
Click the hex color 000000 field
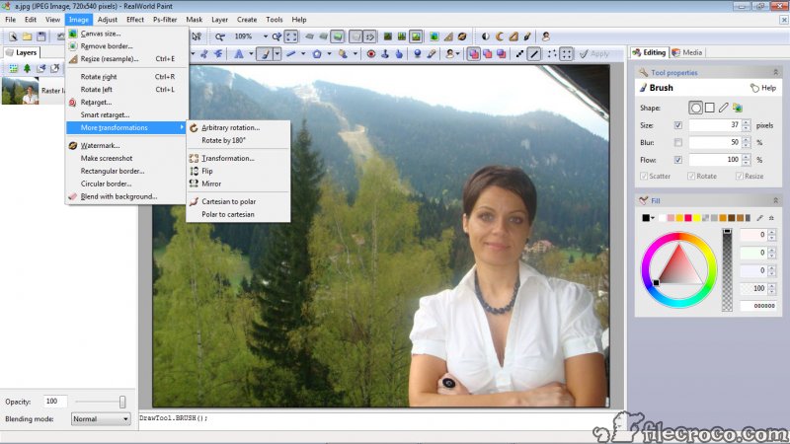tap(757, 306)
